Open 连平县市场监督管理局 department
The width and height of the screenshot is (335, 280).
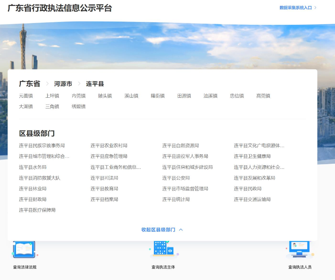tap(185, 189)
